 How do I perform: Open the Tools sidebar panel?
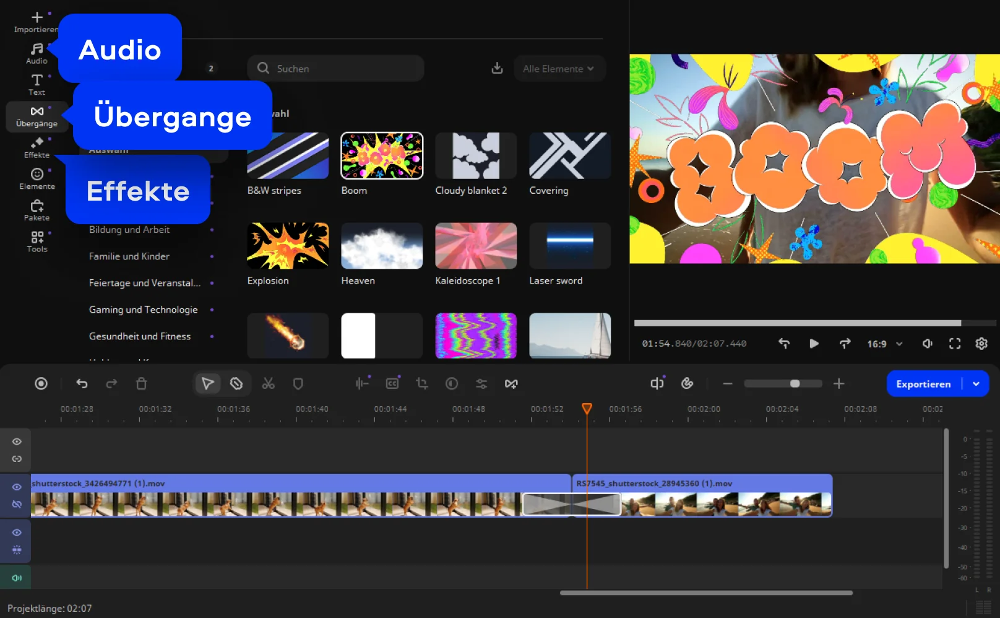click(x=37, y=242)
